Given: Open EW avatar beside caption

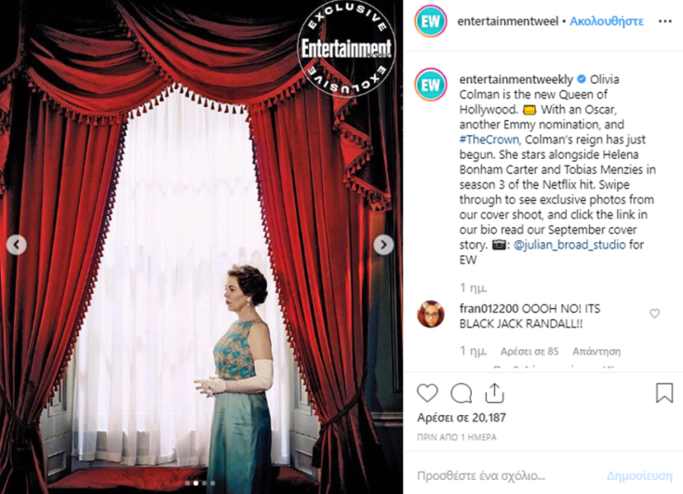Looking at the screenshot, I should 431,85.
